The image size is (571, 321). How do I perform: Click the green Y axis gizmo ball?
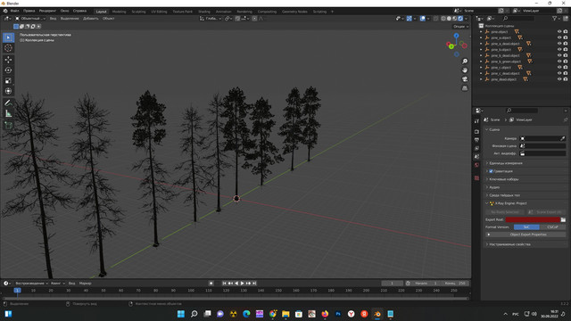pos(451,46)
